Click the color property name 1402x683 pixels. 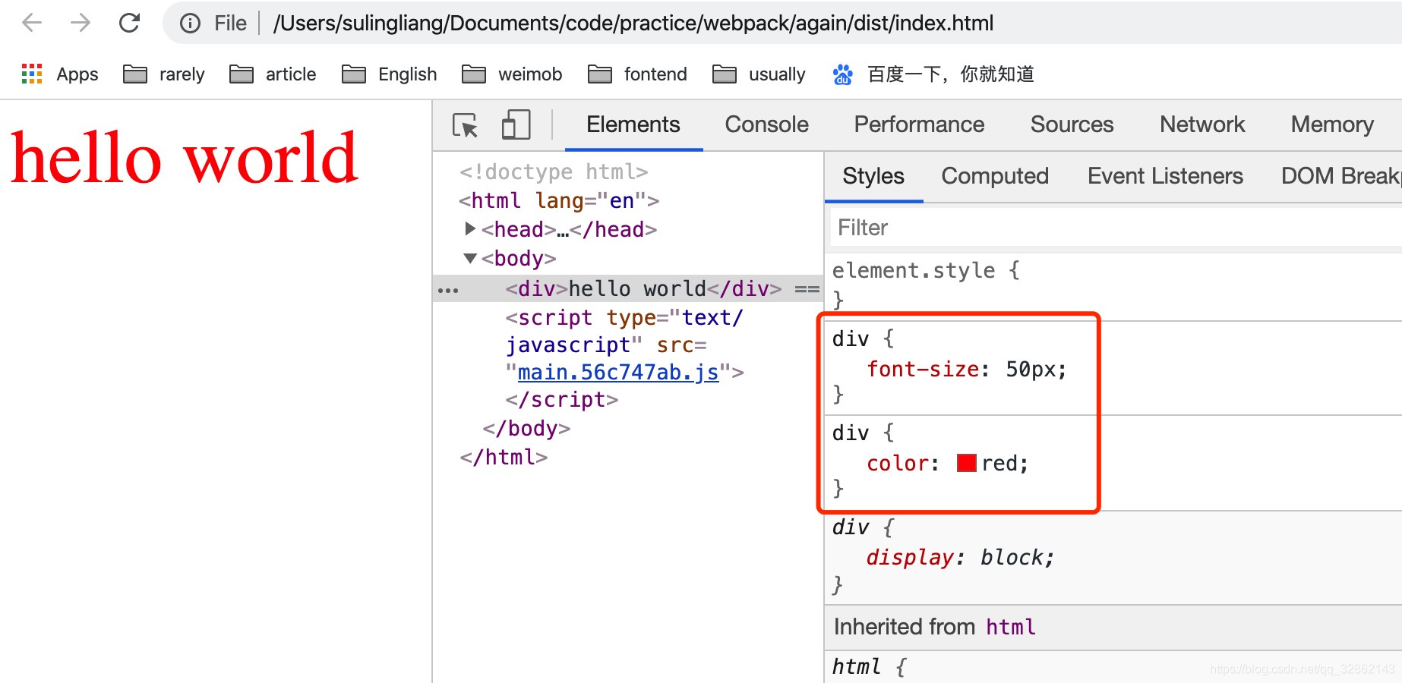pos(898,464)
